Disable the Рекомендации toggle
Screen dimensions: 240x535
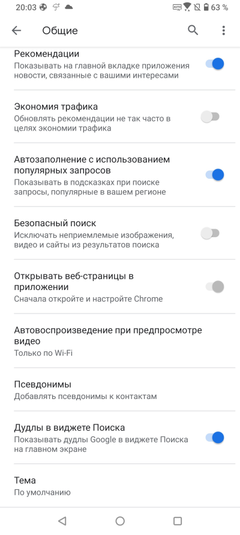click(x=215, y=64)
